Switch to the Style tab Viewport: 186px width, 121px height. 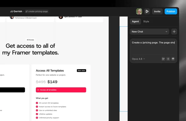146,21
